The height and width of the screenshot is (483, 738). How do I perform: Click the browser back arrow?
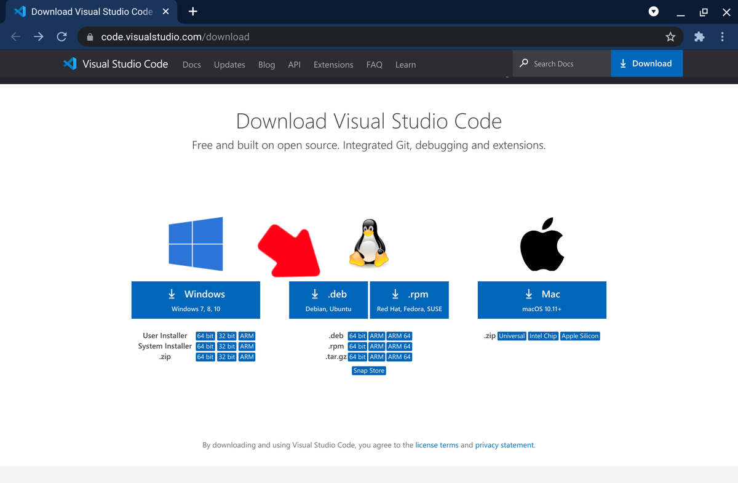click(16, 37)
